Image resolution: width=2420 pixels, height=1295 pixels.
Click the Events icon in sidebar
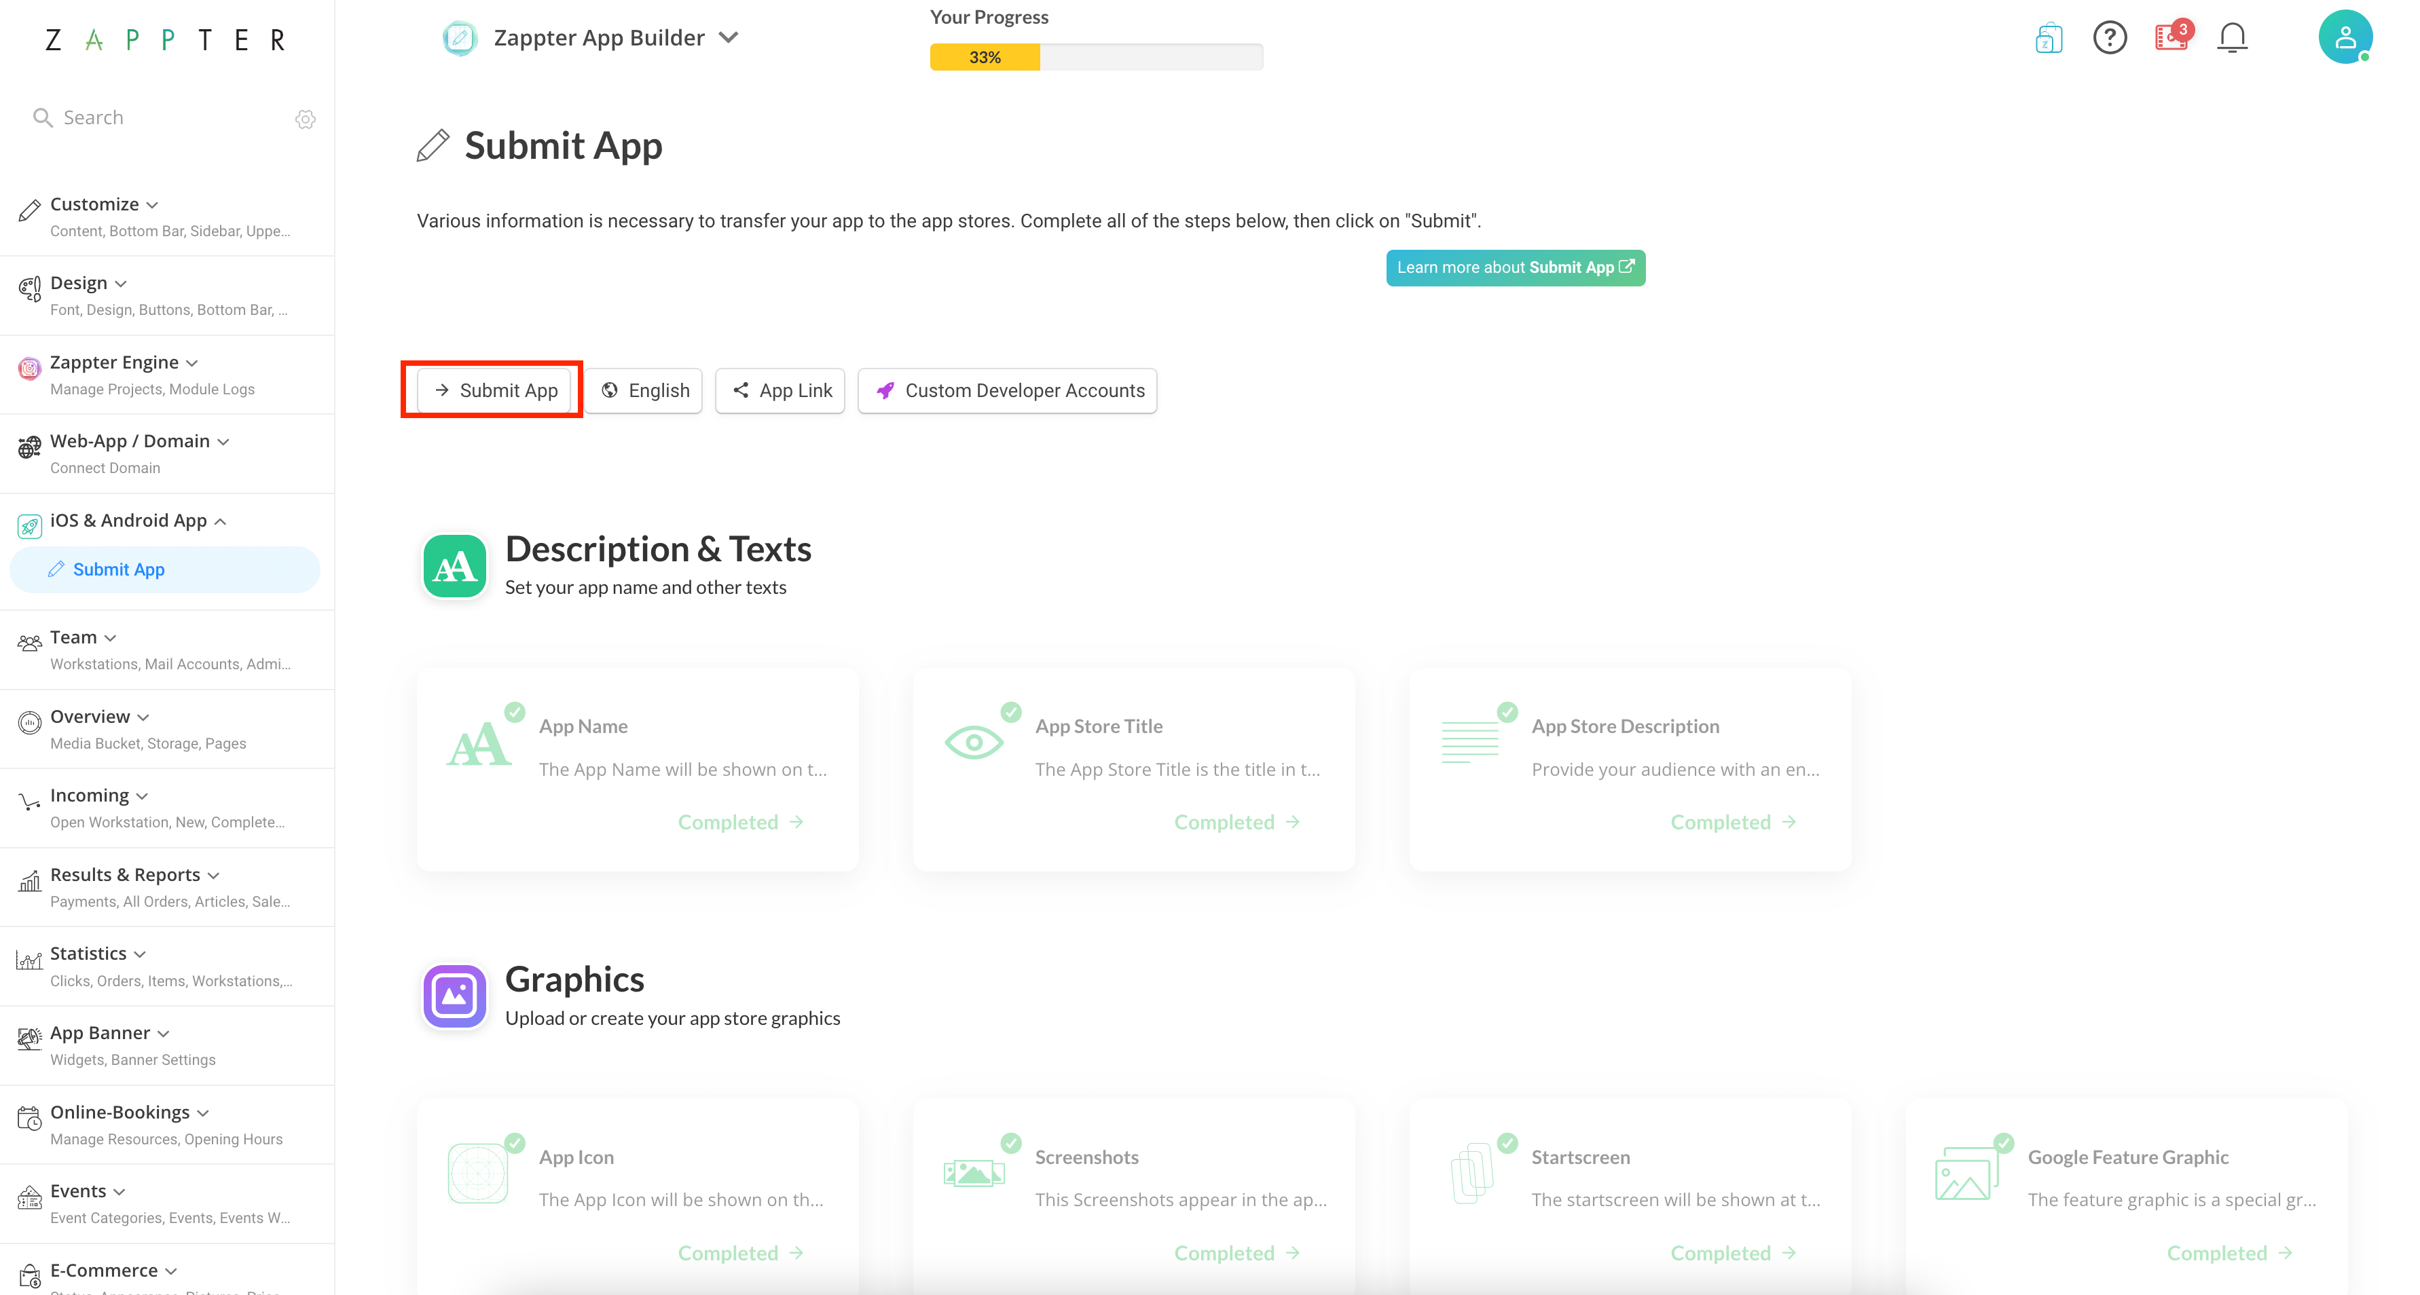[29, 1197]
